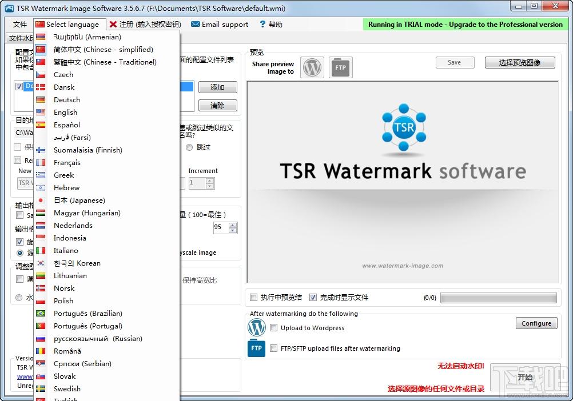
Task: Click the French flag beside Français
Action: 41,163
